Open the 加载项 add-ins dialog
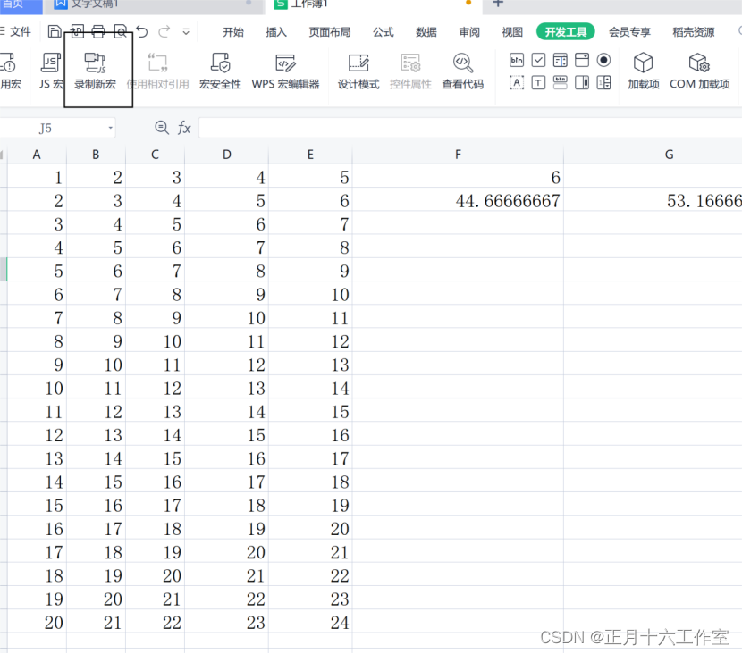Image resolution: width=742 pixels, height=654 pixels. tap(644, 71)
